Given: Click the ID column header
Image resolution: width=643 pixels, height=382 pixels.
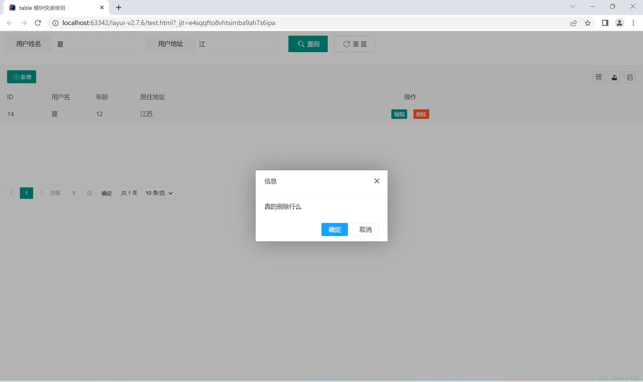Looking at the screenshot, I should (x=10, y=97).
